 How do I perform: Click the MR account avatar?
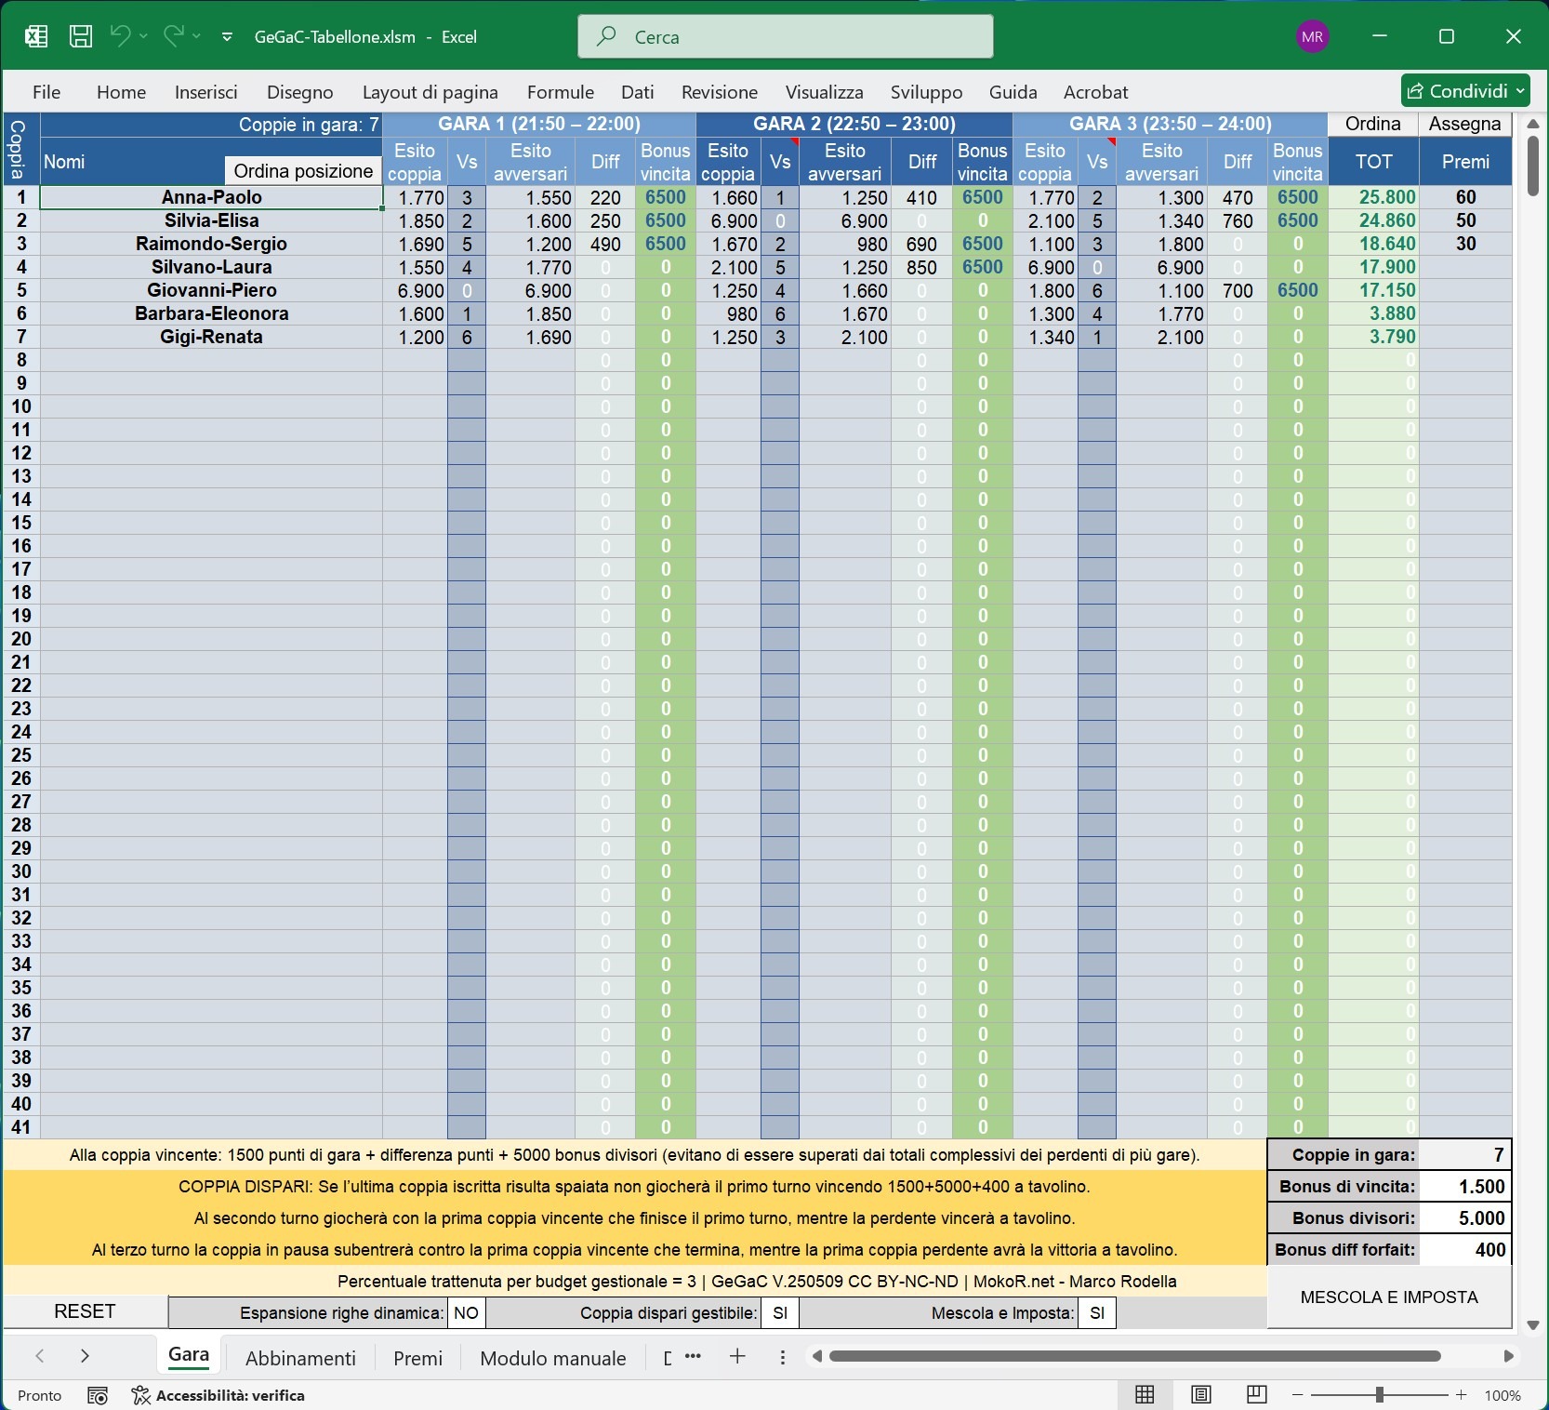[x=1312, y=36]
